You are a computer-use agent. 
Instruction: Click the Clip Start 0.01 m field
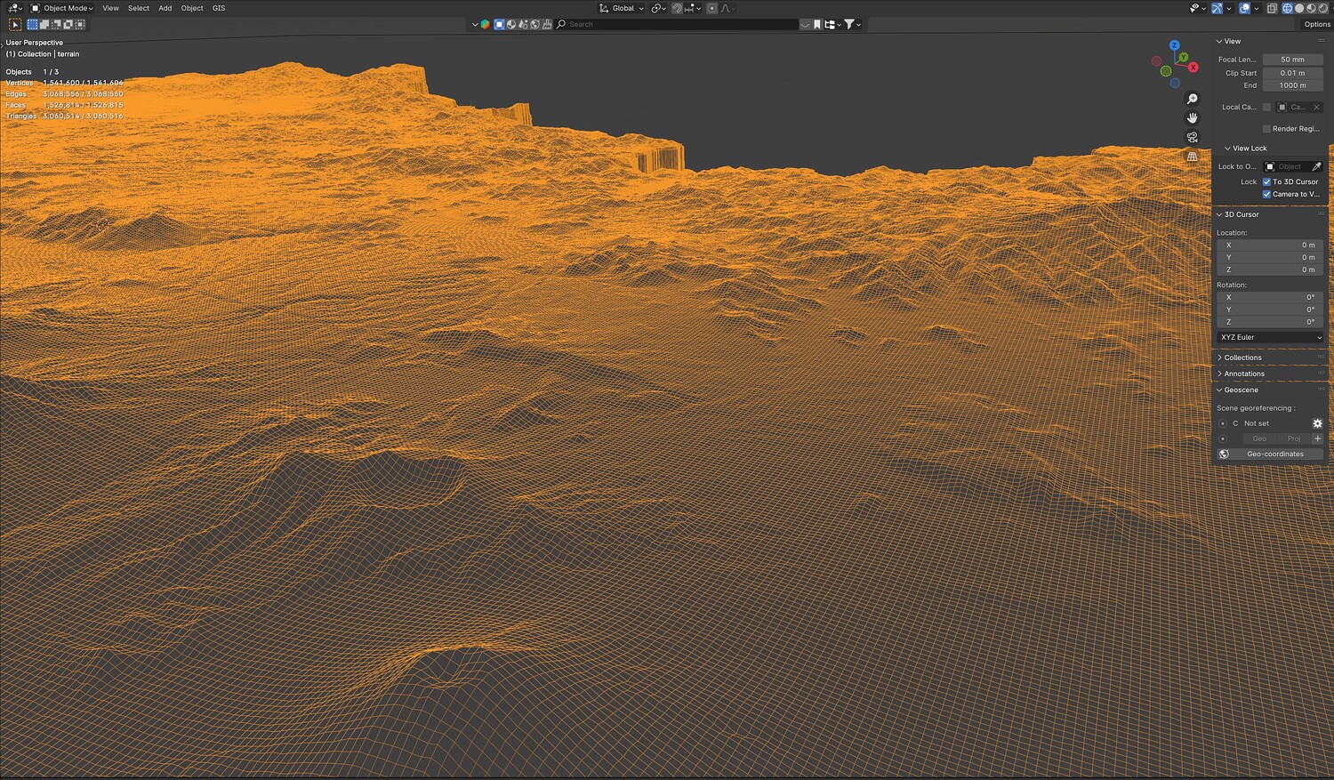(x=1292, y=73)
